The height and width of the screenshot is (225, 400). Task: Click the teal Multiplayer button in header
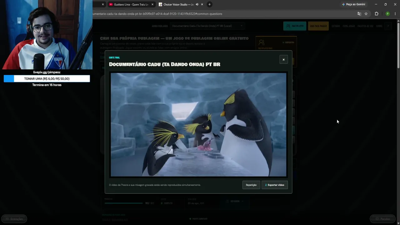[x=295, y=26]
